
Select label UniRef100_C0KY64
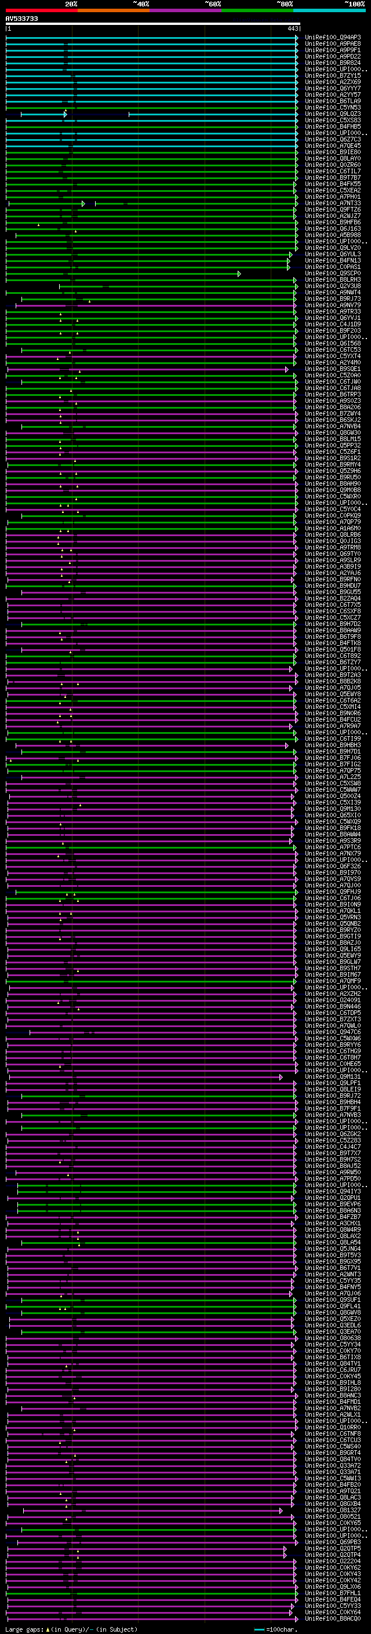[333, 1612]
